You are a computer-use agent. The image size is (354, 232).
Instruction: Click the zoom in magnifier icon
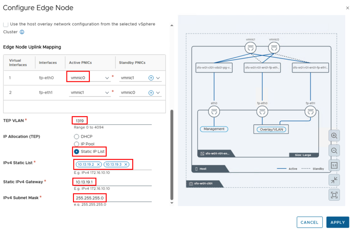[x=334, y=136]
